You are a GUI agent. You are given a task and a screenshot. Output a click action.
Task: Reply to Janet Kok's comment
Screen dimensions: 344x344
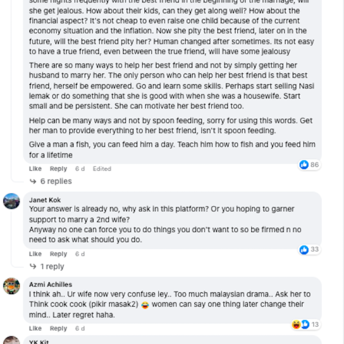point(58,254)
